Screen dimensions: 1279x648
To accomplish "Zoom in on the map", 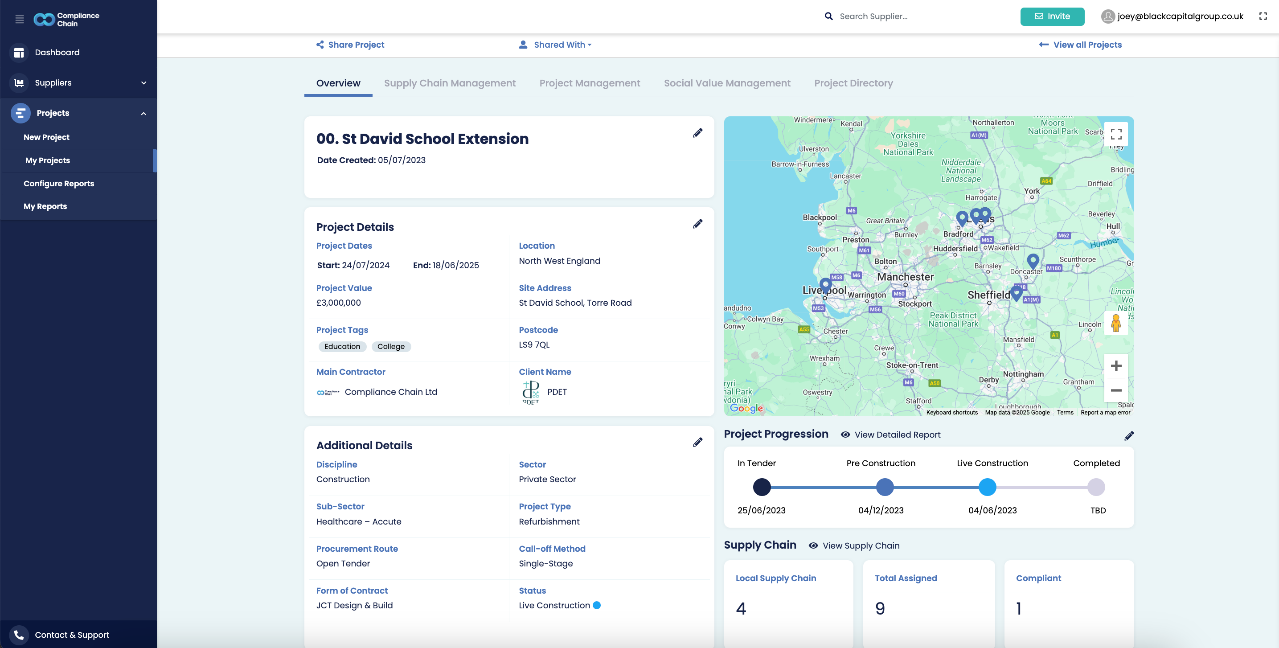I will (1115, 366).
